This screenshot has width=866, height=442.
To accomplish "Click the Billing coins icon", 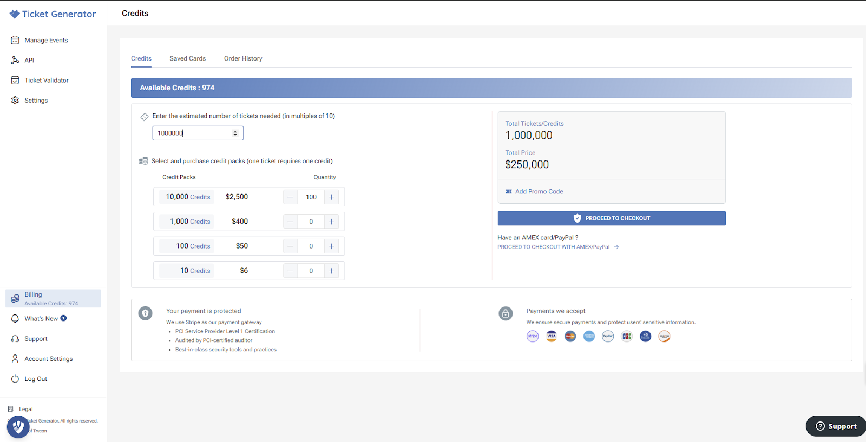I will pyautogui.click(x=15, y=299).
